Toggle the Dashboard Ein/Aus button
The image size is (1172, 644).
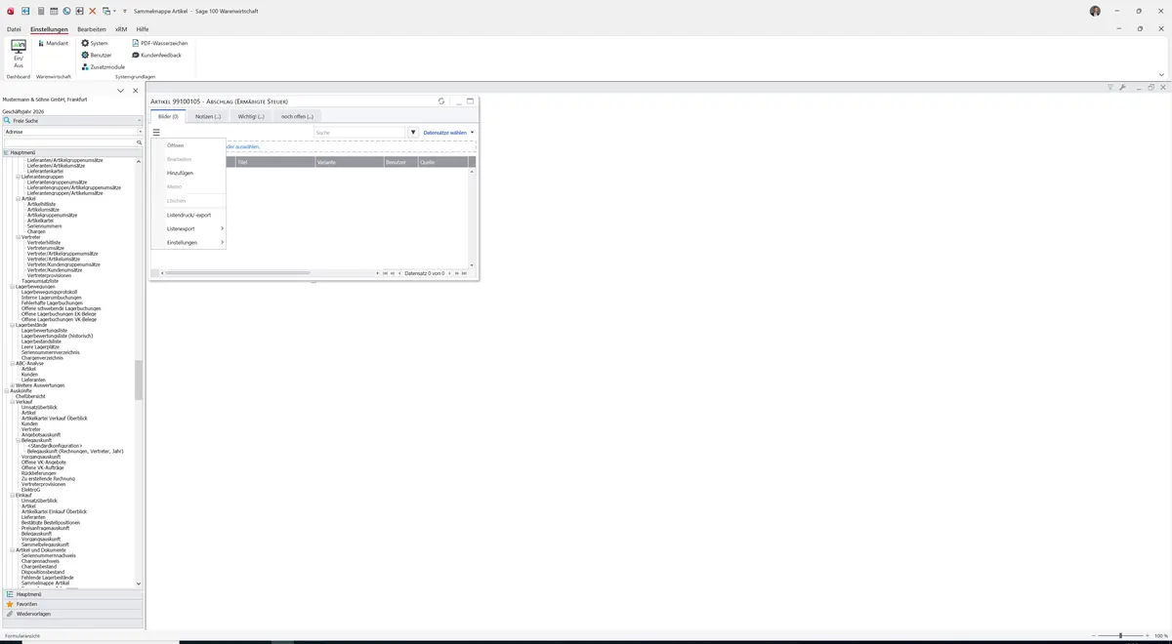click(x=19, y=53)
